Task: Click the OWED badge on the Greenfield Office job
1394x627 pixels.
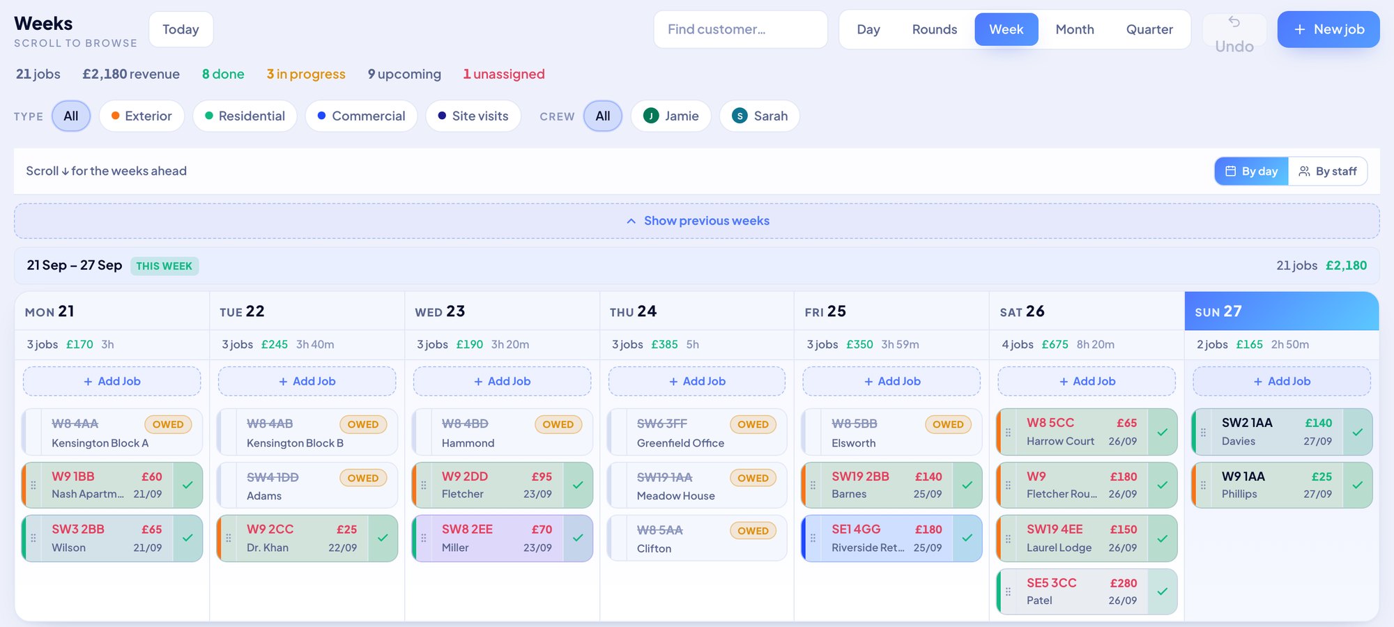Action: [x=753, y=424]
